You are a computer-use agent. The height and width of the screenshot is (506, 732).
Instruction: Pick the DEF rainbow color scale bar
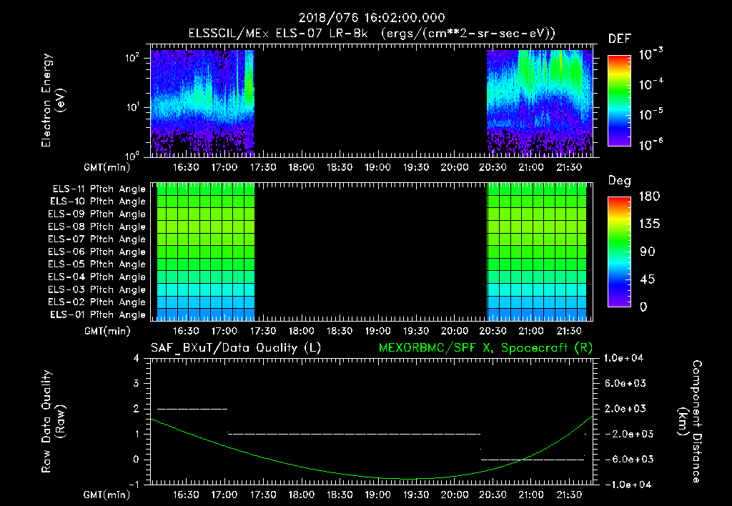620,101
